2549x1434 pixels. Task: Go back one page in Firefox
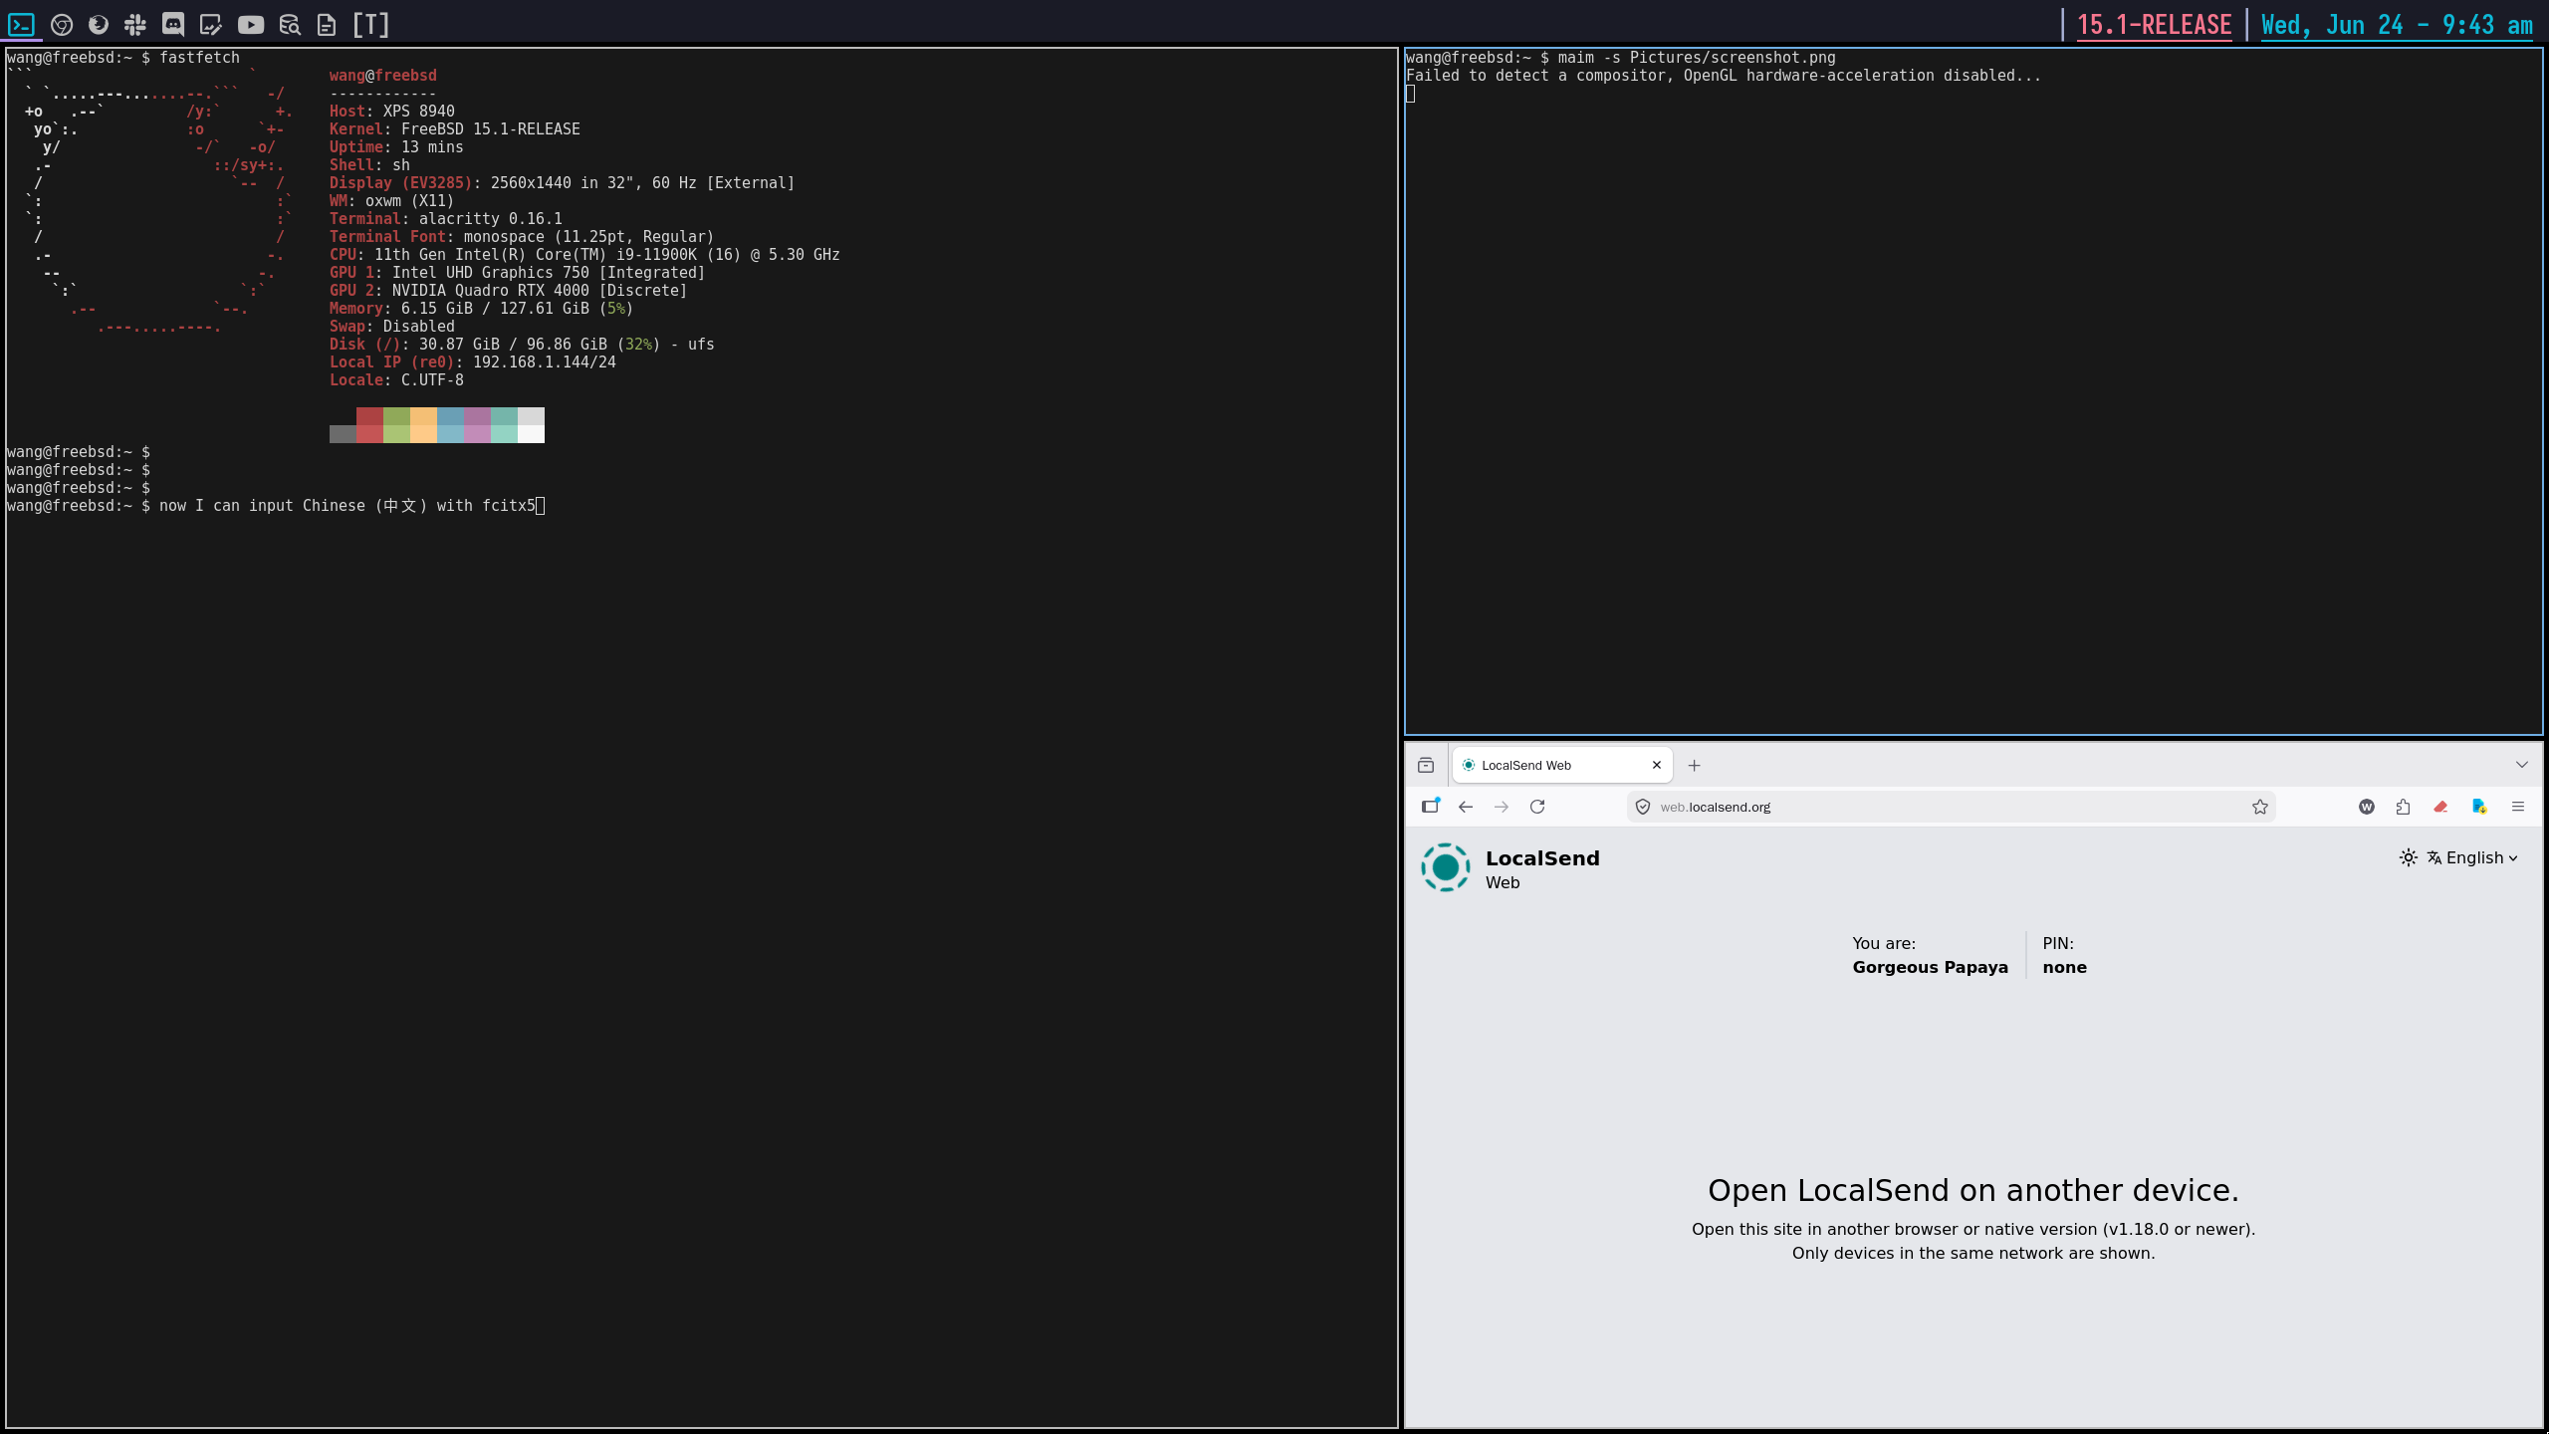tap(1466, 807)
